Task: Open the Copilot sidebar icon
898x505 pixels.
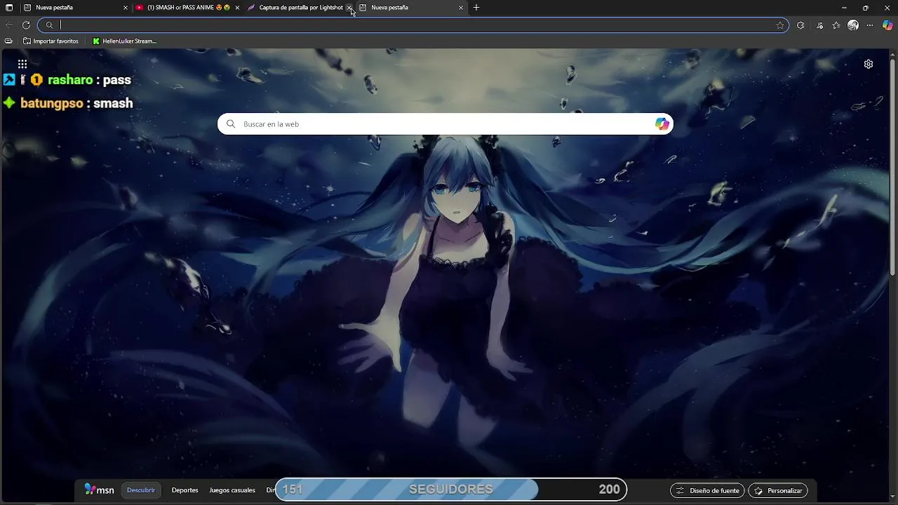Action: (887, 25)
